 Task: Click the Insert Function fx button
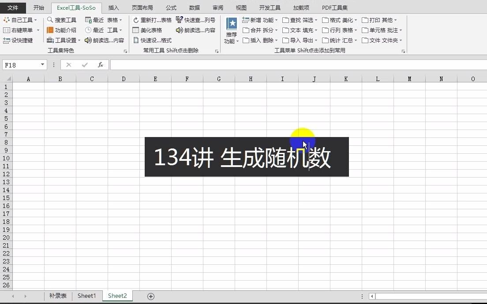pyautogui.click(x=101, y=65)
